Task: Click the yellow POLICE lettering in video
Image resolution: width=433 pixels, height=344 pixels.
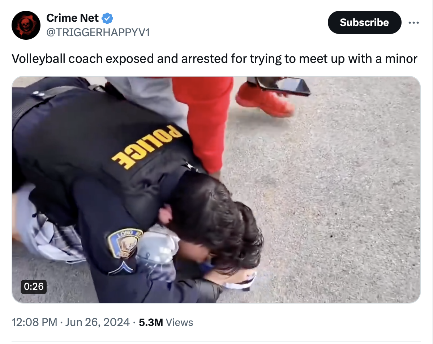Action: pos(147,147)
